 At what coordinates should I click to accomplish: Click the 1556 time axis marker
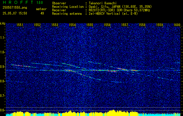[x=107, y=25]
